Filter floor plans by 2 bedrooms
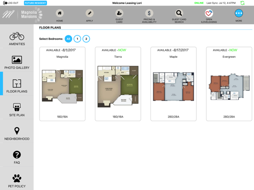 (x=86, y=39)
